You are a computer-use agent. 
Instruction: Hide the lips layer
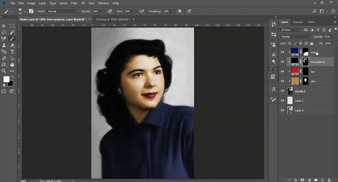point(282,71)
